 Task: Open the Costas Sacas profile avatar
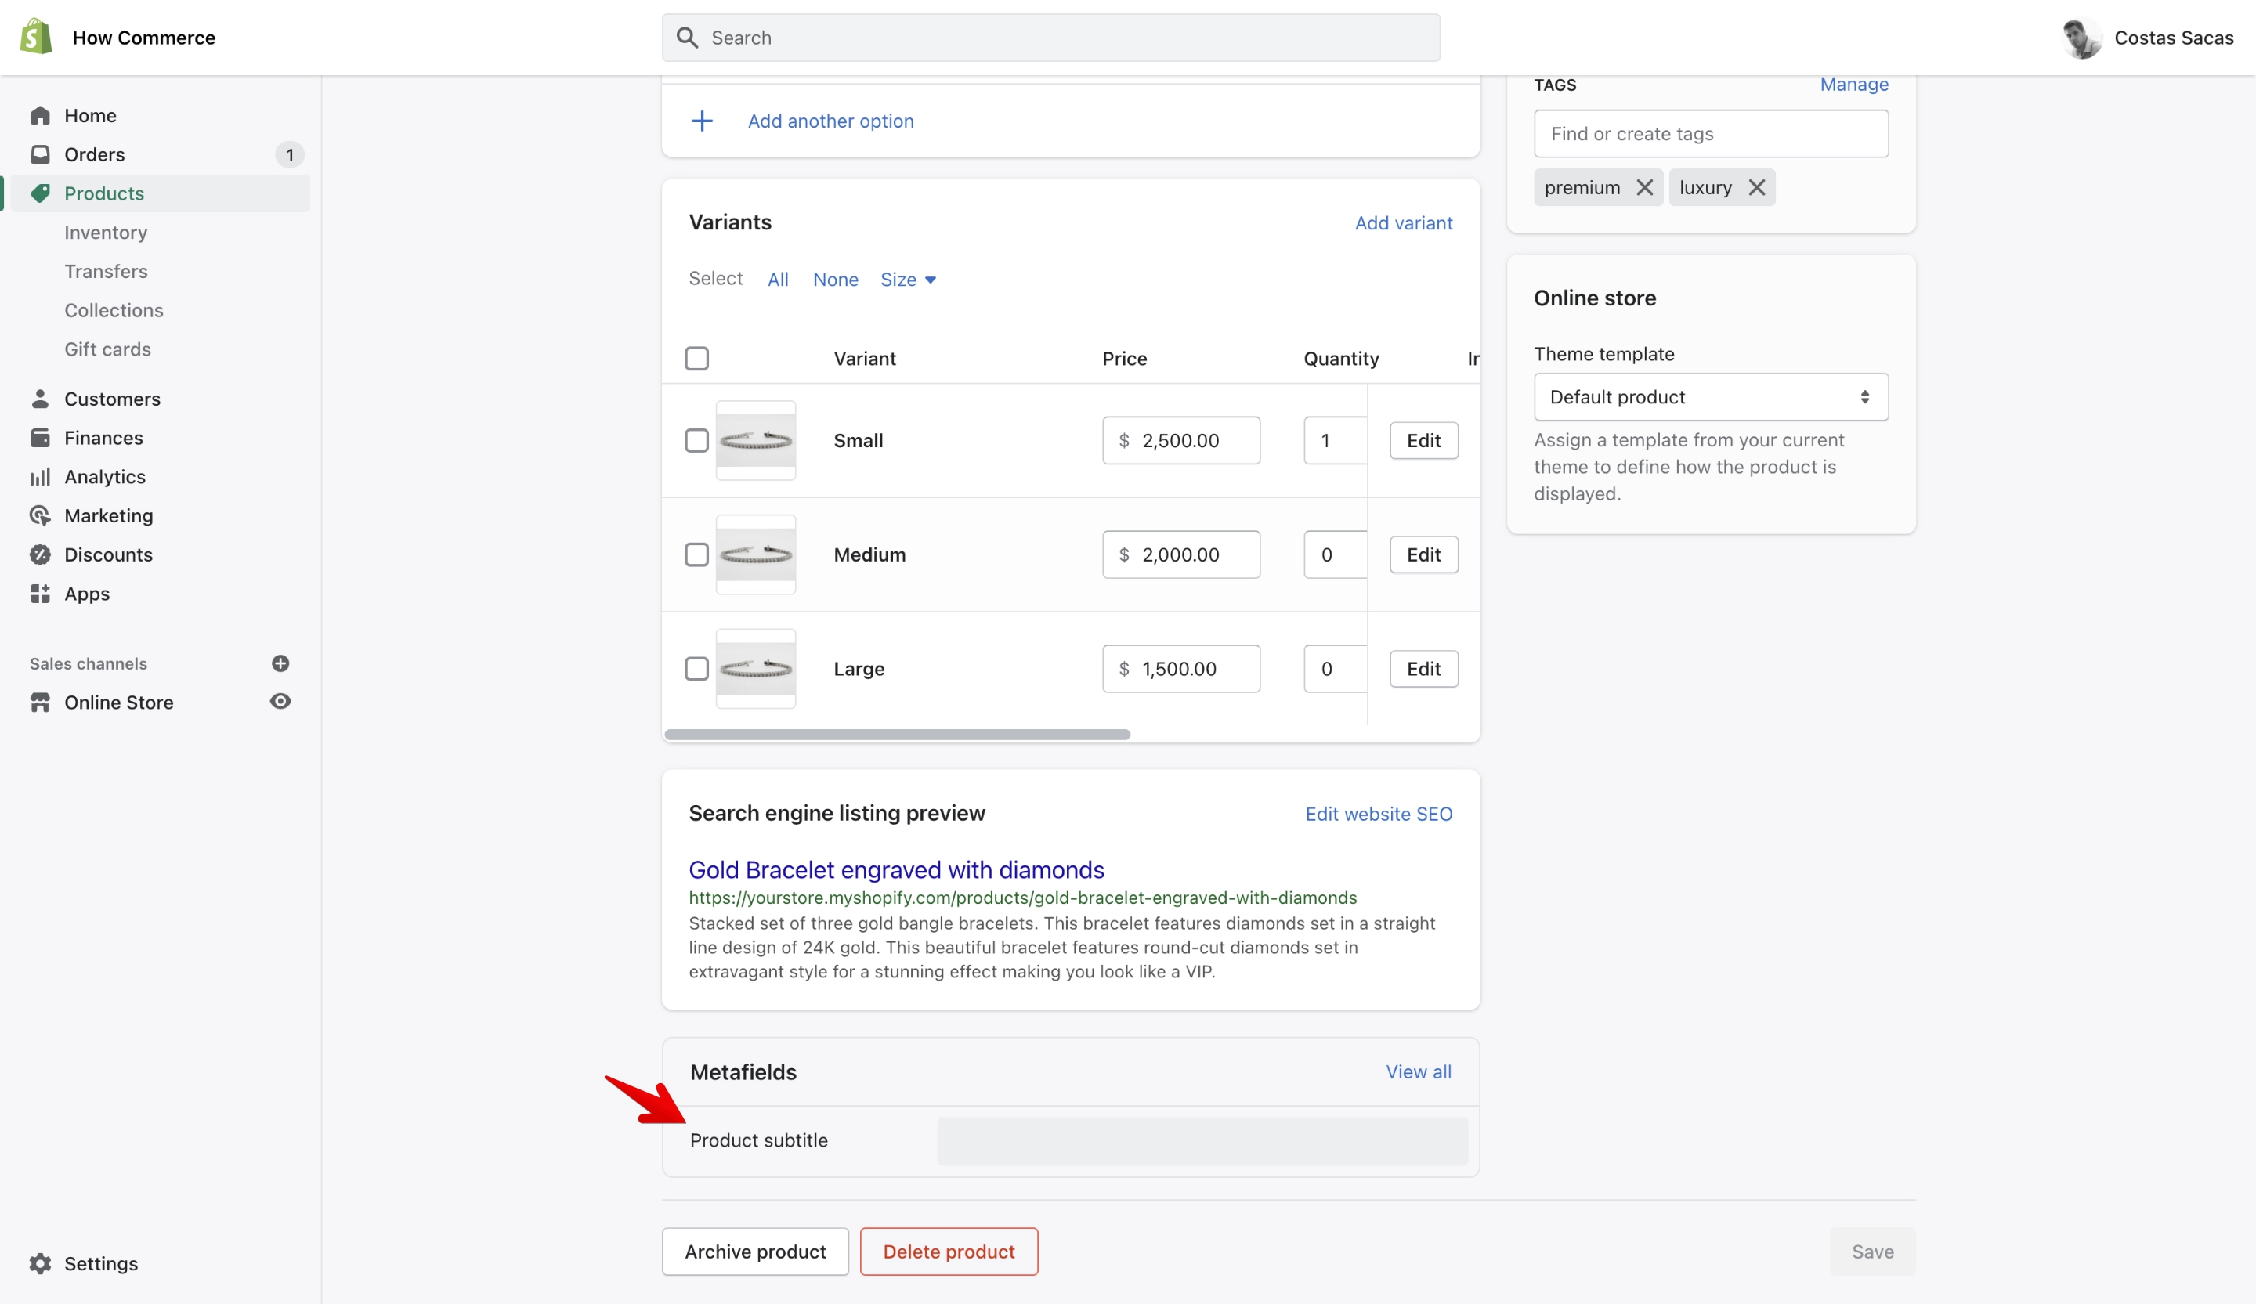pyautogui.click(x=2081, y=38)
